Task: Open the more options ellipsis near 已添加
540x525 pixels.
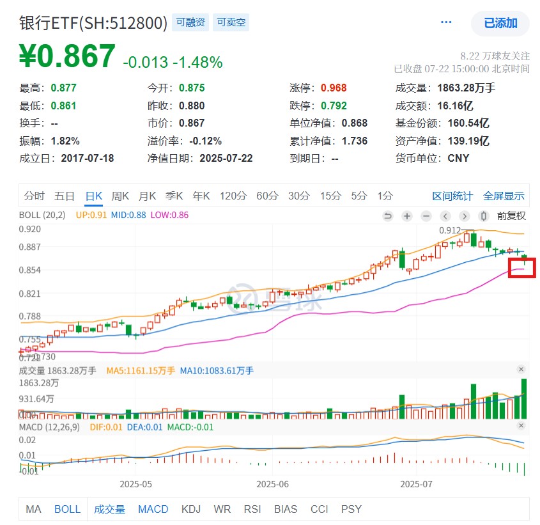Action: [x=446, y=21]
